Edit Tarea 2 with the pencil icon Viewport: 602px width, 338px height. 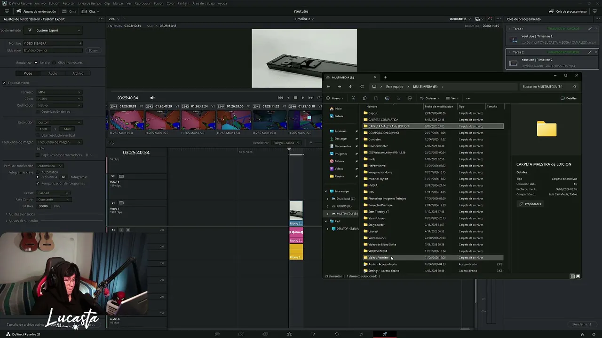590,52
